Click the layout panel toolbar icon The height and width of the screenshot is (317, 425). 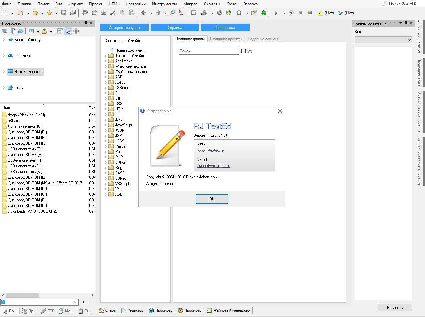tap(194, 13)
